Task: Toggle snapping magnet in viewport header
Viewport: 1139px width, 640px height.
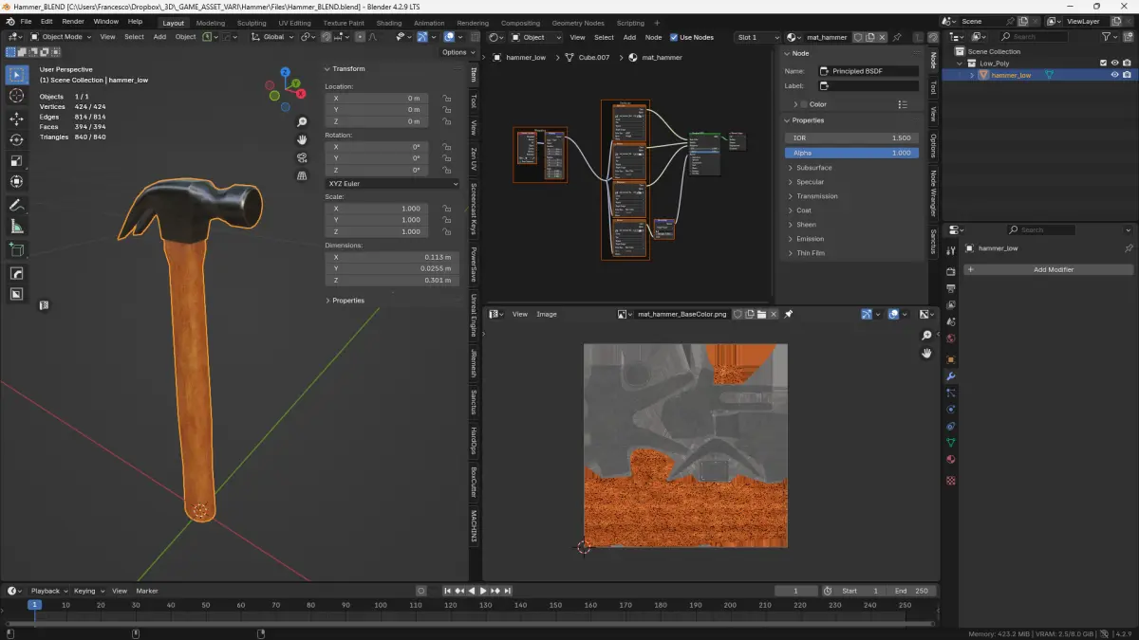Action: [x=326, y=37]
